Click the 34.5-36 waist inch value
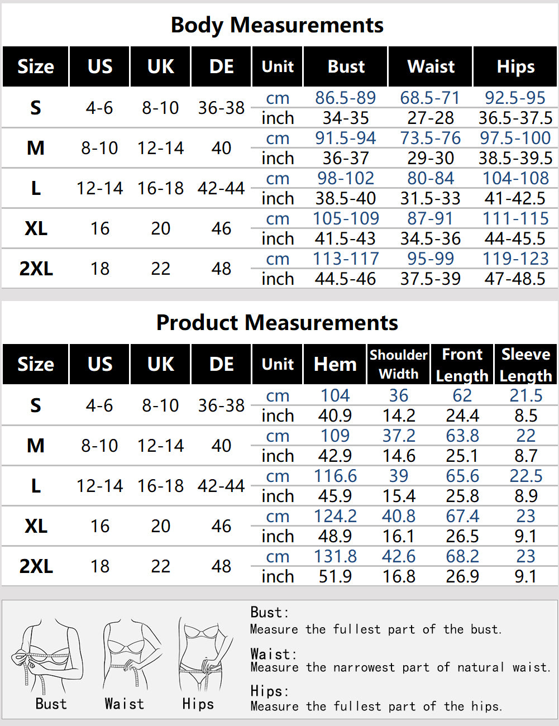 (431, 238)
